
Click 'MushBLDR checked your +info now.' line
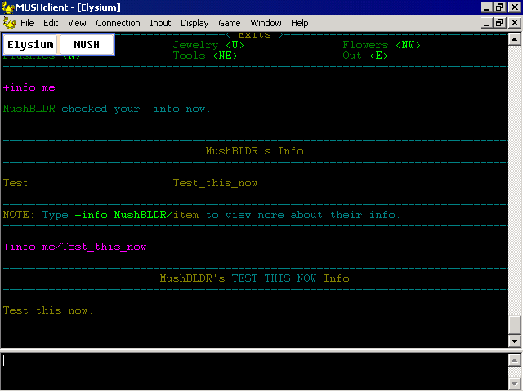tap(107, 109)
